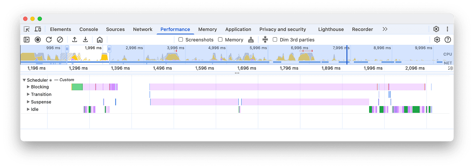Click the collect garbage broom icon
Screen dimensions: 474x168
pos(251,39)
